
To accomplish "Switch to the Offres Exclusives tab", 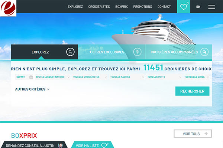I will click(x=111, y=52).
